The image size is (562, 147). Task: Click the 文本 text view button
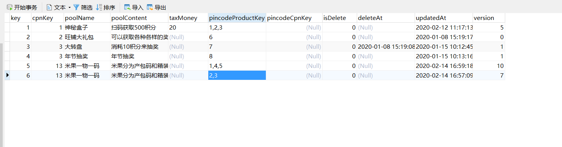pyautogui.click(x=56, y=7)
